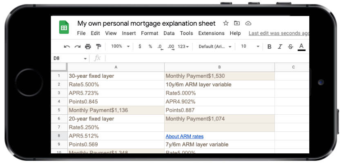346x166 pixels.
Task: Select cell 'APR4.902%'
Action: tap(219, 102)
